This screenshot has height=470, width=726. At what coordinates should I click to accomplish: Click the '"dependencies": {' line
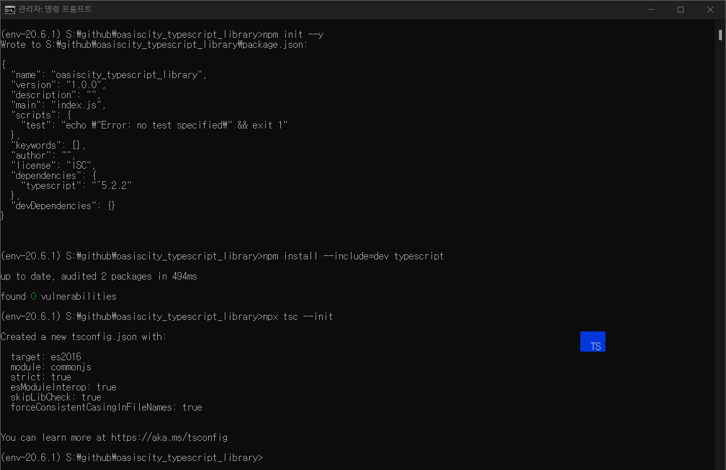tap(53, 175)
